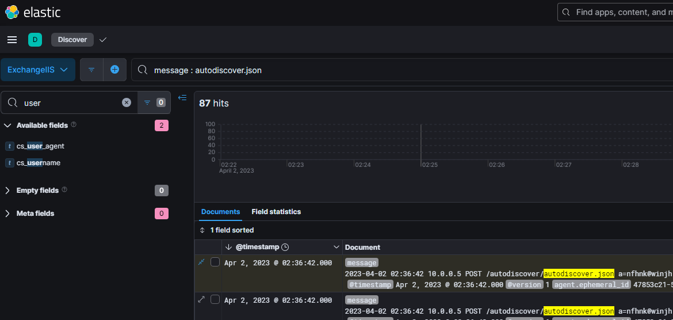Click the Available fields info icon

(74, 124)
